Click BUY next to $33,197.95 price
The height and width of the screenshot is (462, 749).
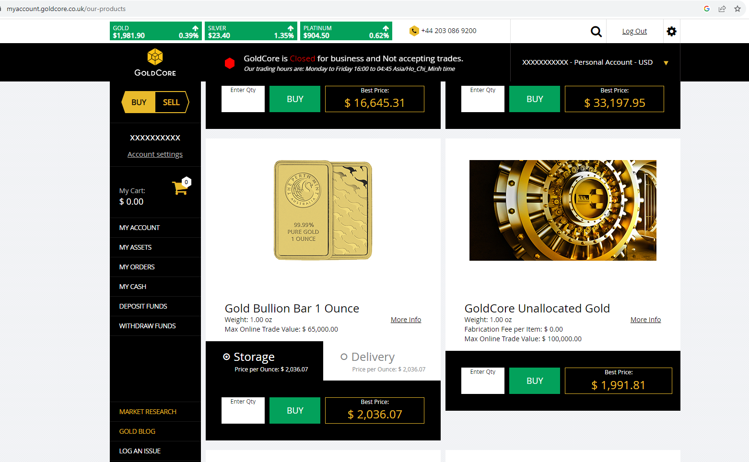(535, 99)
